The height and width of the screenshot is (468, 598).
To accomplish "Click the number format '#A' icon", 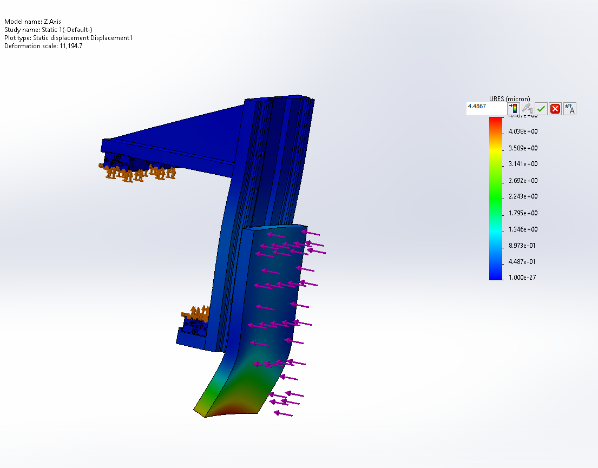I will tap(569, 109).
